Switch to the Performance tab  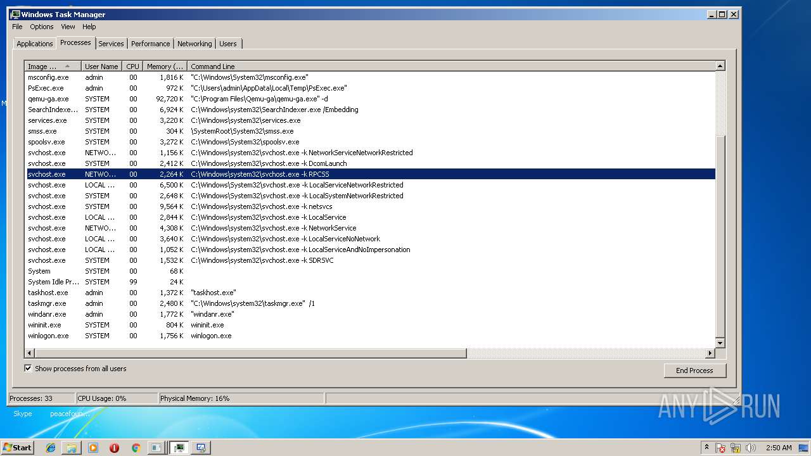pyautogui.click(x=150, y=44)
